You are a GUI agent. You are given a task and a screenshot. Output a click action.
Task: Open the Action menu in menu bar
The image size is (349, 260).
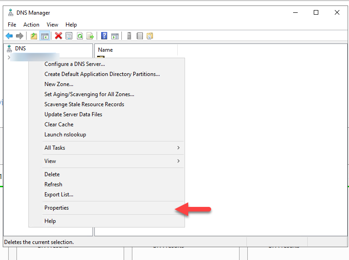point(31,25)
